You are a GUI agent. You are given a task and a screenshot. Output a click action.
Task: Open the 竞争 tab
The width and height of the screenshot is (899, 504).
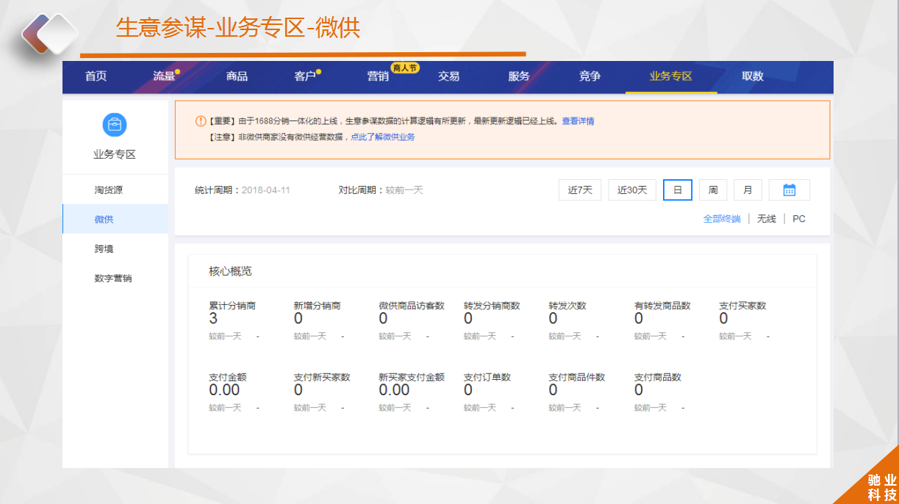click(x=590, y=76)
